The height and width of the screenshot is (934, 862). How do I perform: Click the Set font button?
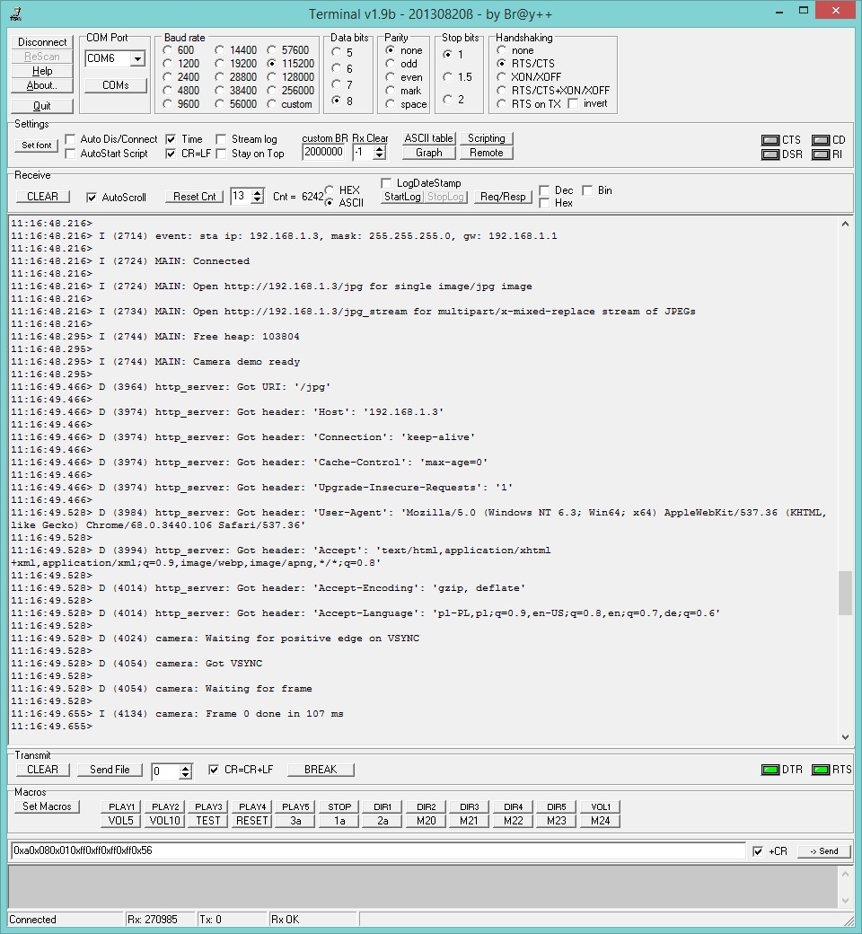pos(36,145)
